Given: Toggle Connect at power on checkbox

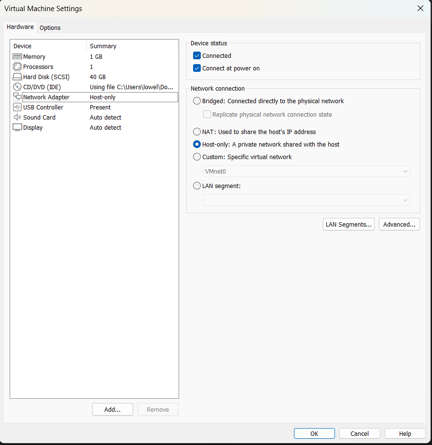Looking at the screenshot, I should click(197, 68).
